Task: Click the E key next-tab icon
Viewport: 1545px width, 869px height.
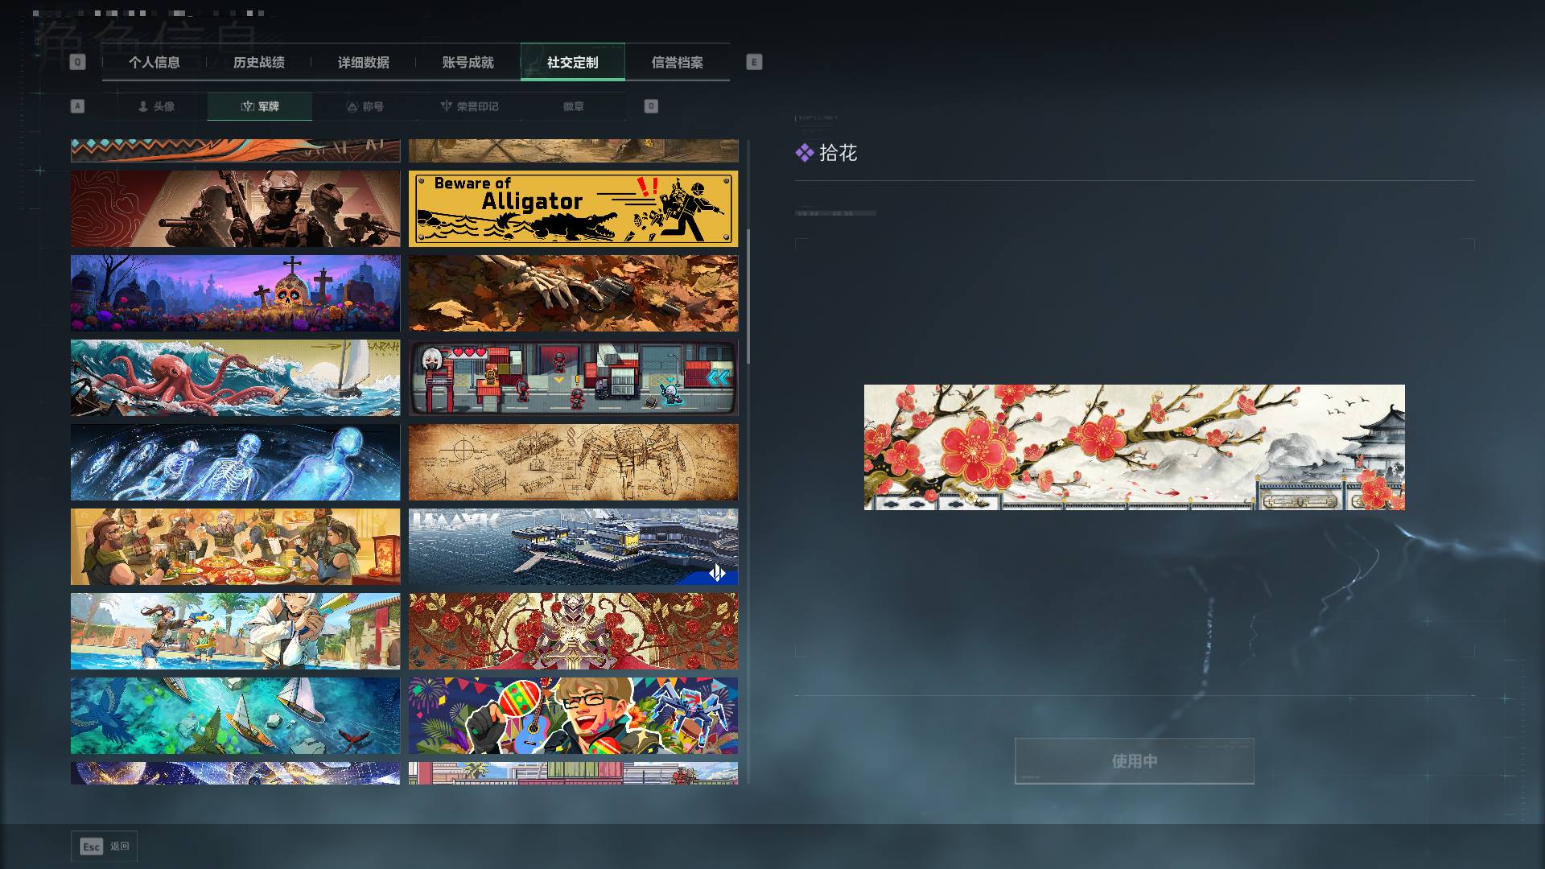Action: 754,62
